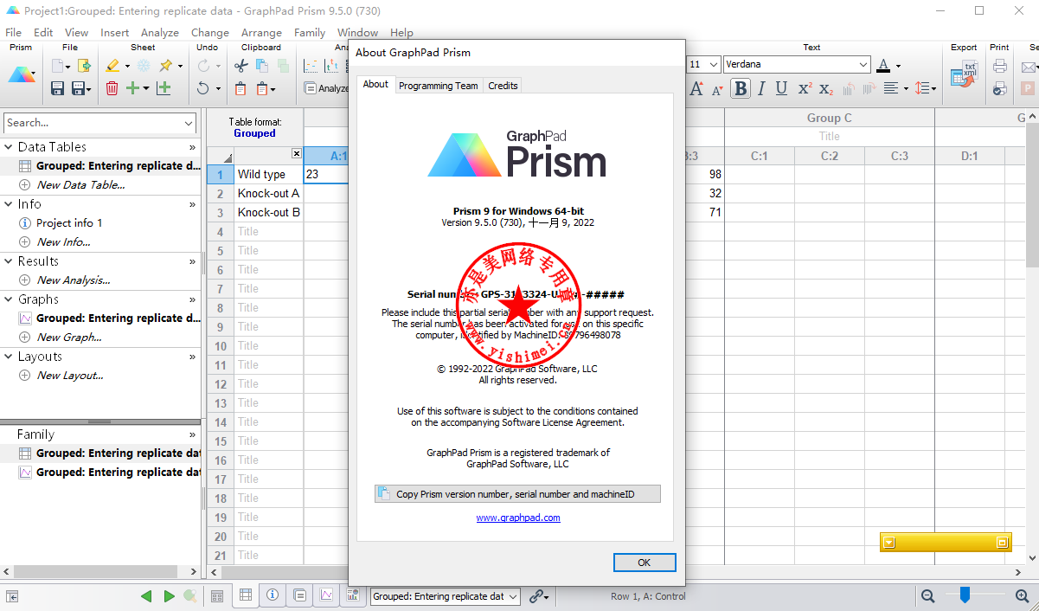Go to next sheet with green right arrow

click(169, 595)
